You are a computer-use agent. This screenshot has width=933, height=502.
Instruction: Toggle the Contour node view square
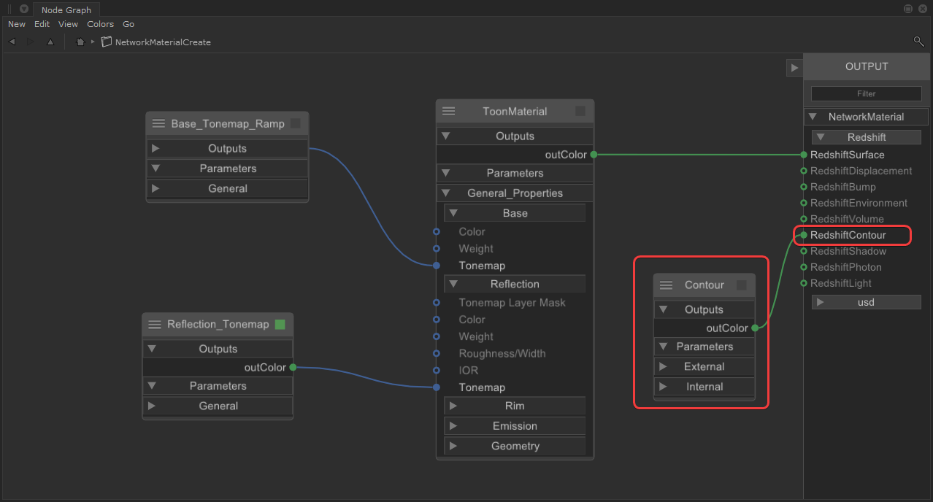tap(742, 285)
